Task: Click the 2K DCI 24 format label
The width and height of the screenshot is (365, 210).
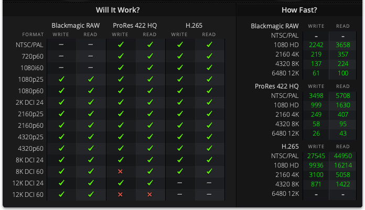Action: (29, 103)
